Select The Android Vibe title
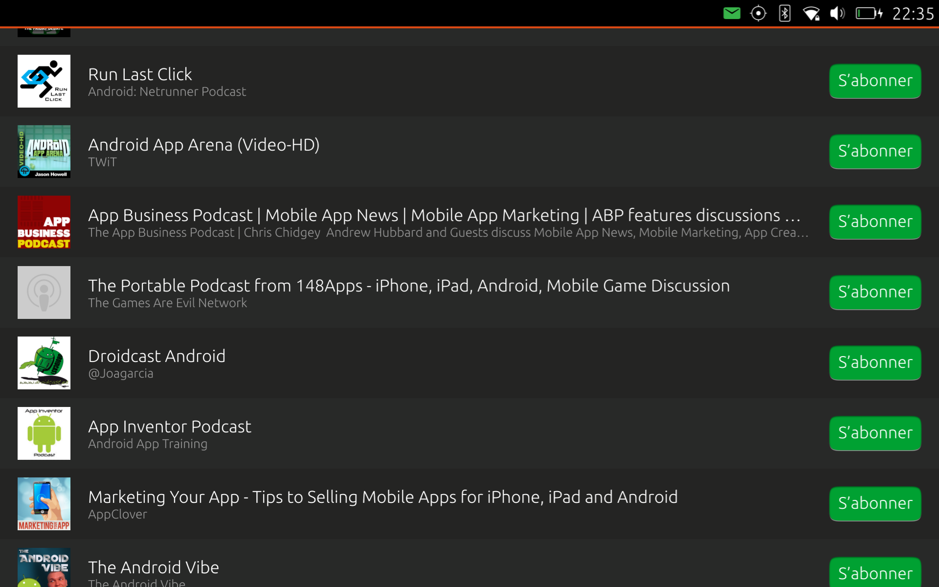The image size is (939, 587). 154,567
